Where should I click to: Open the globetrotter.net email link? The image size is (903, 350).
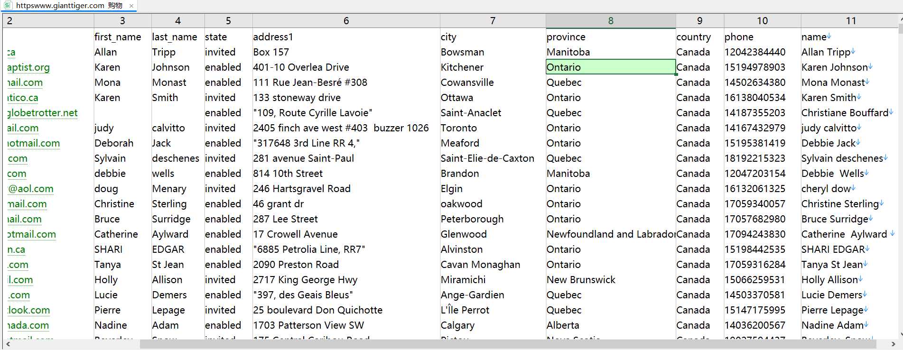43,113
